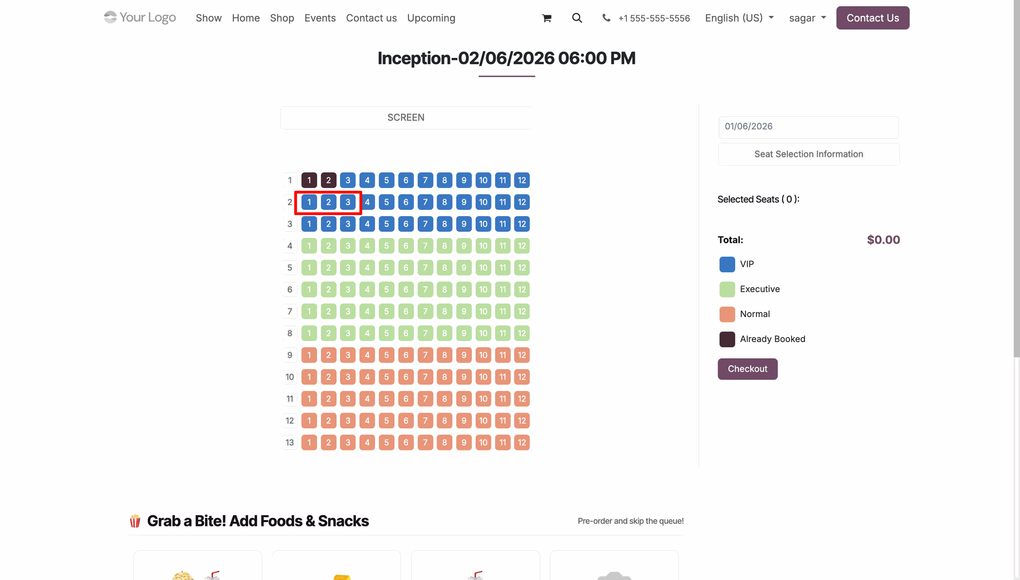
Task: Select Normal seat 1 in row 11
Action: pos(309,399)
